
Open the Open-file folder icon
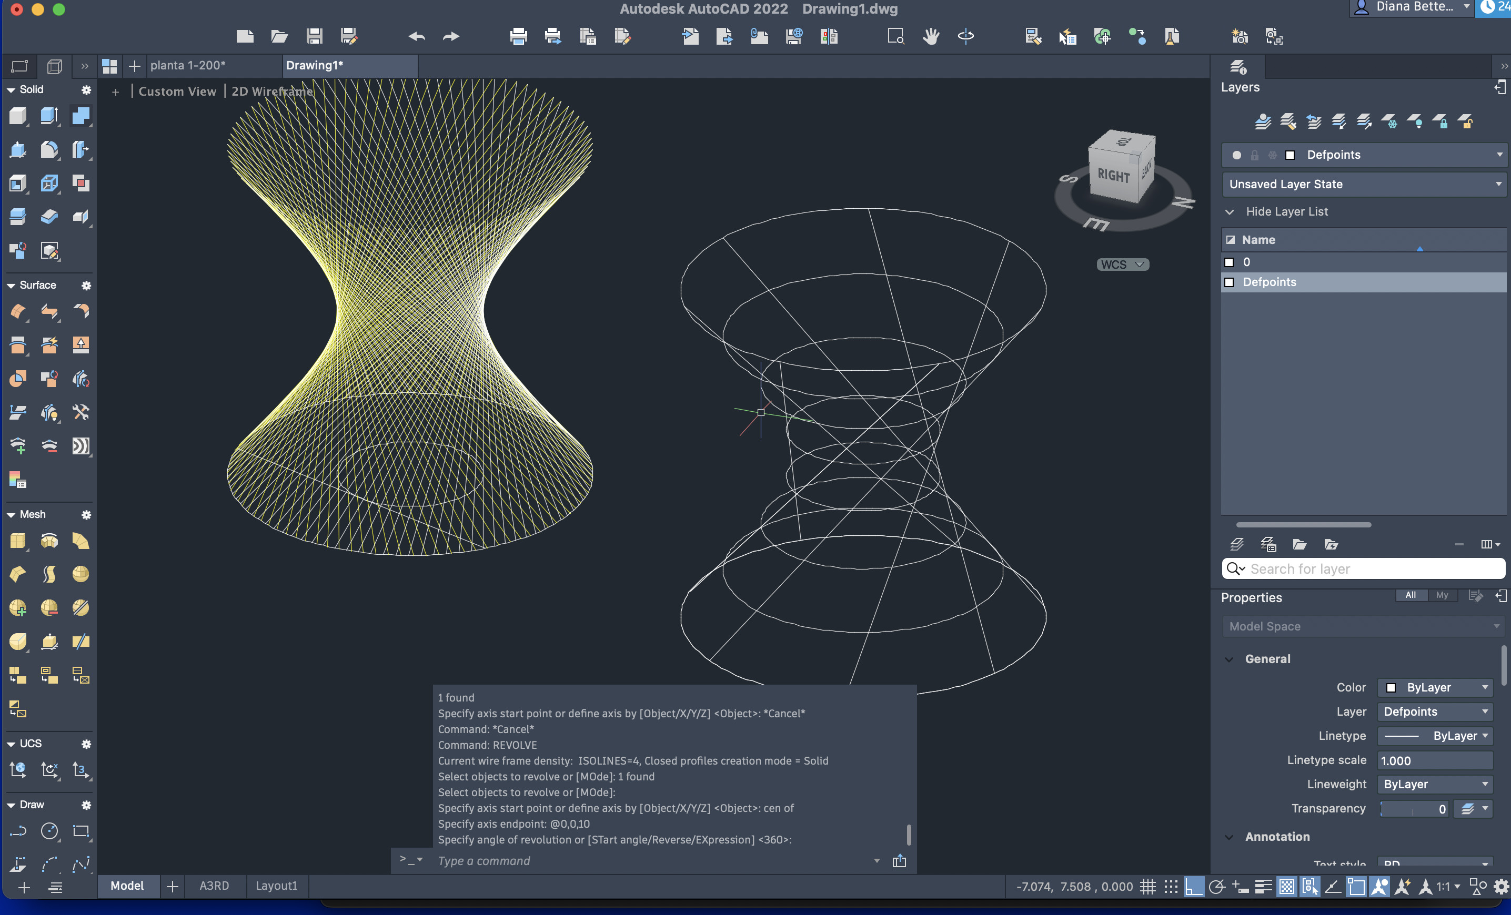(280, 37)
